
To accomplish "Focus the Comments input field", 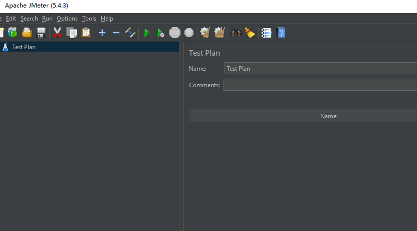I will pos(320,85).
